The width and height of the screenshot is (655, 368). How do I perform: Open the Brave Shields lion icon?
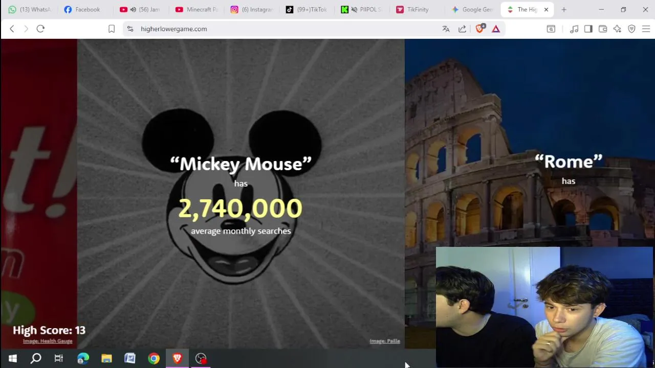coord(480,29)
